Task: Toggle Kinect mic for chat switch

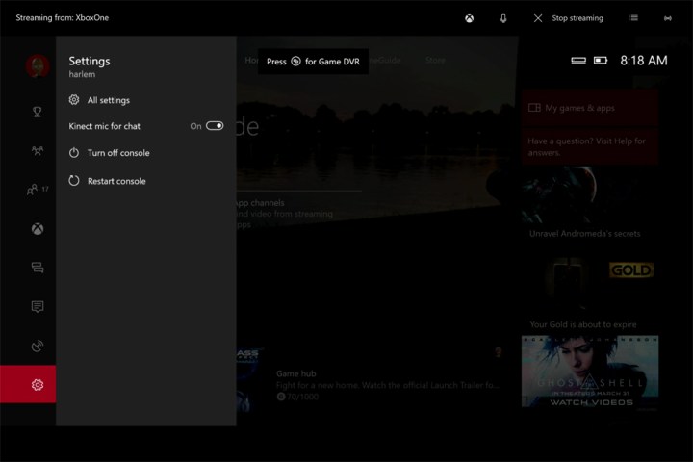Action: [215, 126]
